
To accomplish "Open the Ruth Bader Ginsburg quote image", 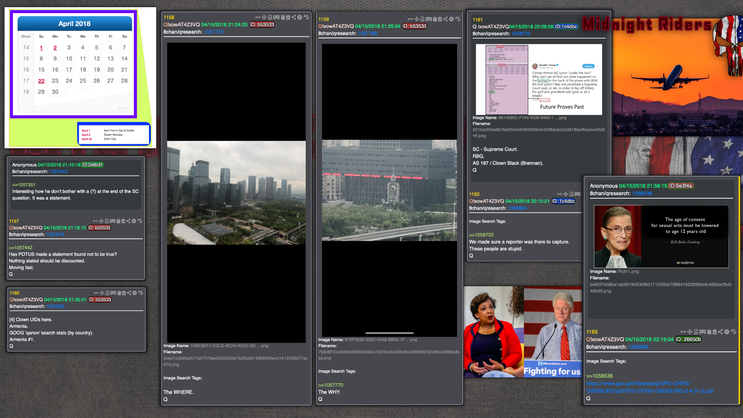I will [661, 236].
